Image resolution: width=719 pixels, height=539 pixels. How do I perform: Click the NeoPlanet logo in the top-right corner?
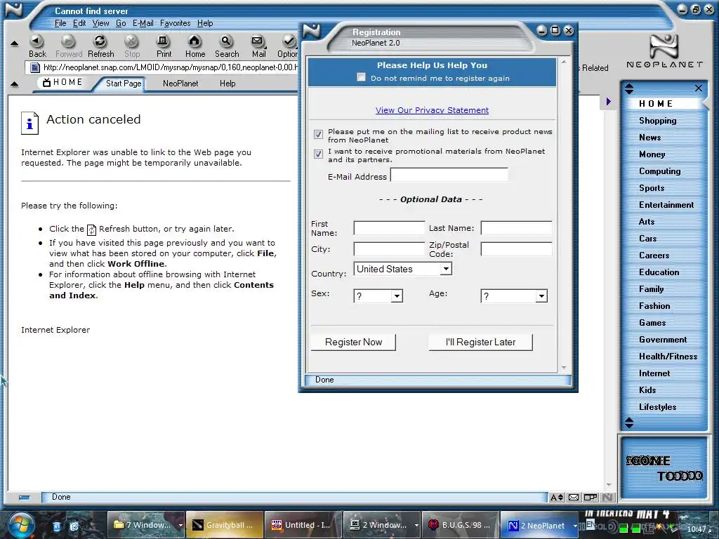[x=664, y=51]
